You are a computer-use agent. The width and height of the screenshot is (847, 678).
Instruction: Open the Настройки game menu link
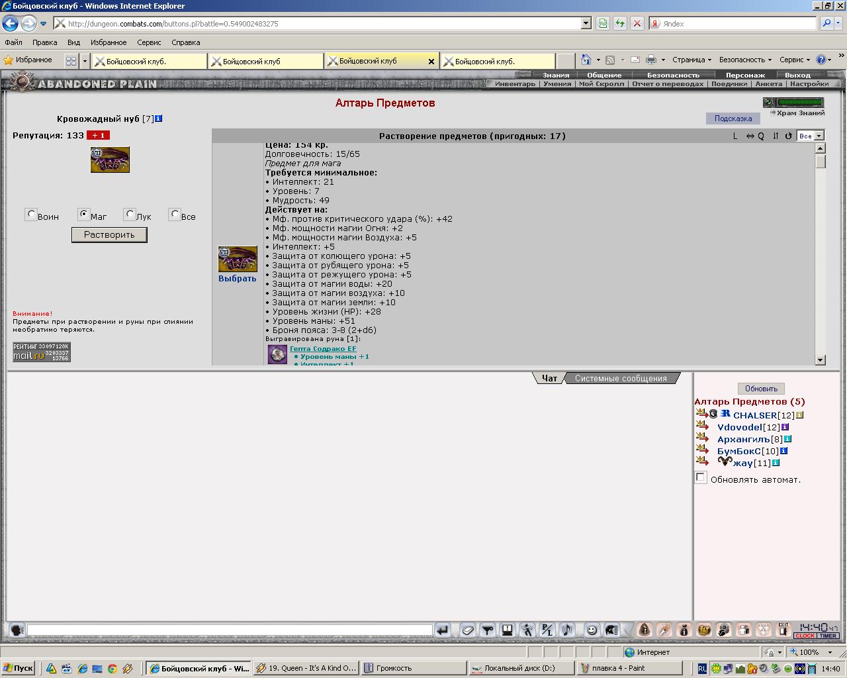[809, 84]
